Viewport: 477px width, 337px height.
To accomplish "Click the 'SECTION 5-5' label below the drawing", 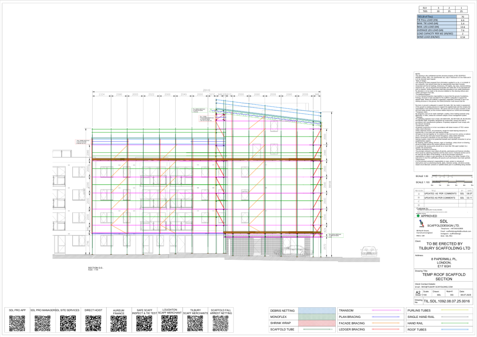I will tap(96, 268).
